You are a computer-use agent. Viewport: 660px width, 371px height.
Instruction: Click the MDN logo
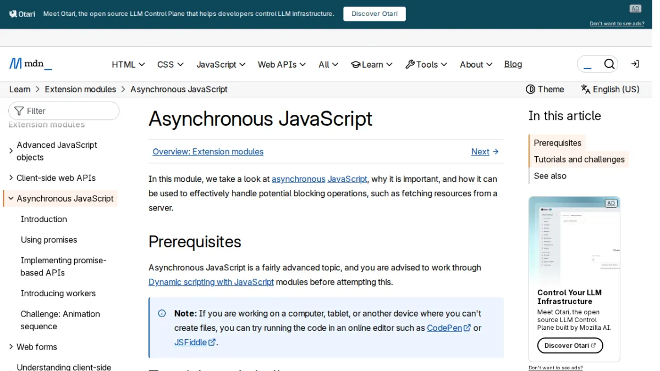coord(31,64)
